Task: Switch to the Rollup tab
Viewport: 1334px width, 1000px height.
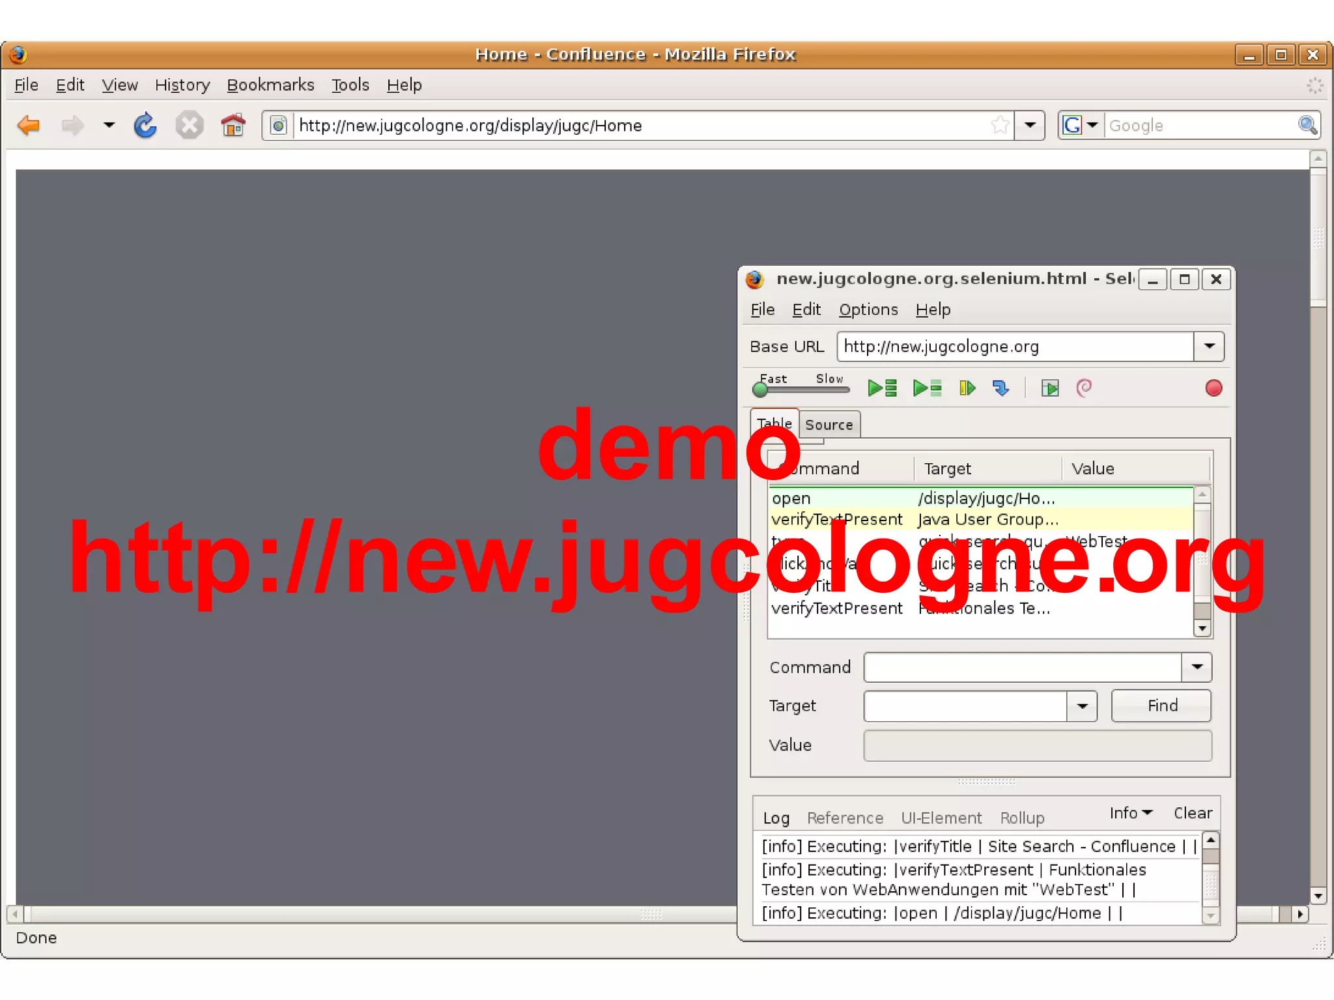Action: click(x=1022, y=818)
